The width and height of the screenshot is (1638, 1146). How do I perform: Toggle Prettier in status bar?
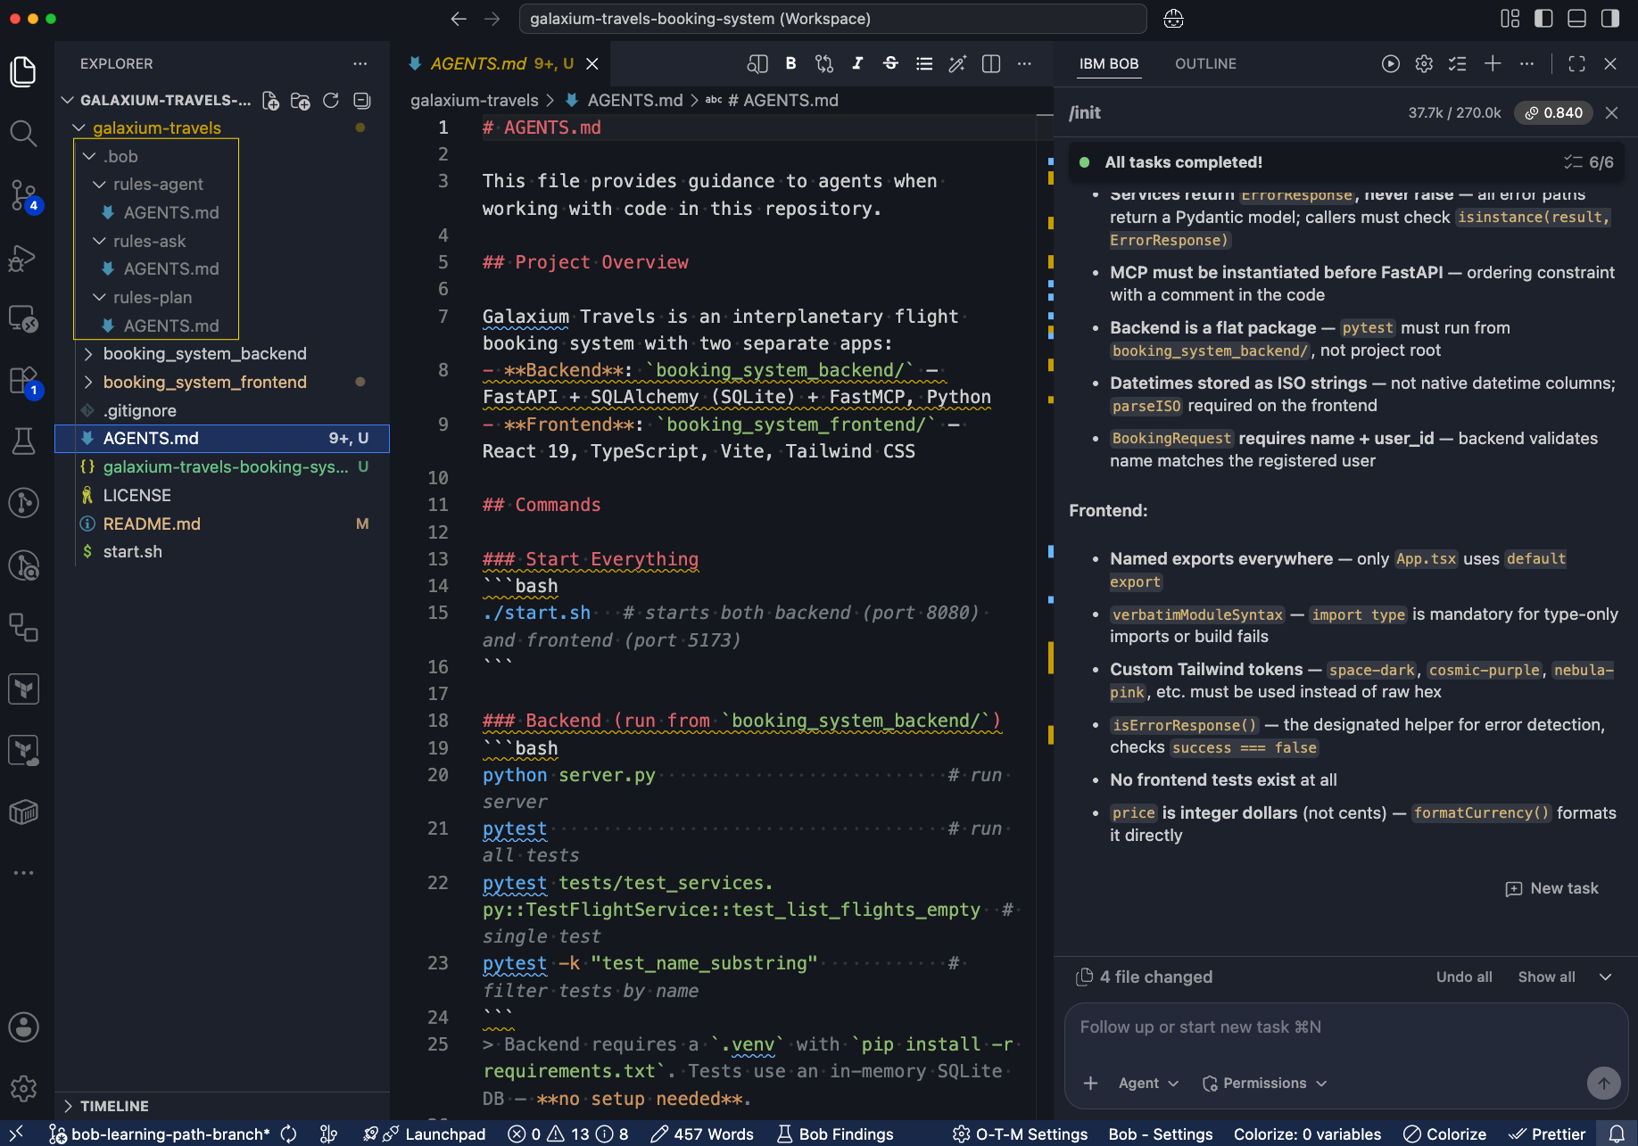point(1547,1134)
